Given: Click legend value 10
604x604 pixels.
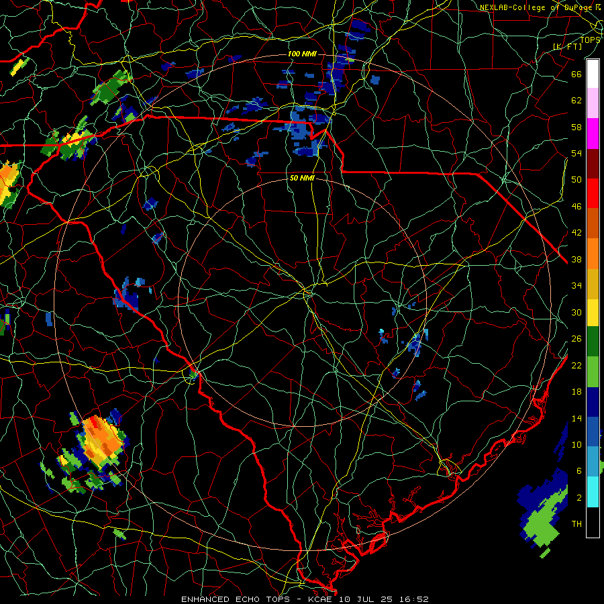Looking at the screenshot, I should pyautogui.click(x=576, y=444).
